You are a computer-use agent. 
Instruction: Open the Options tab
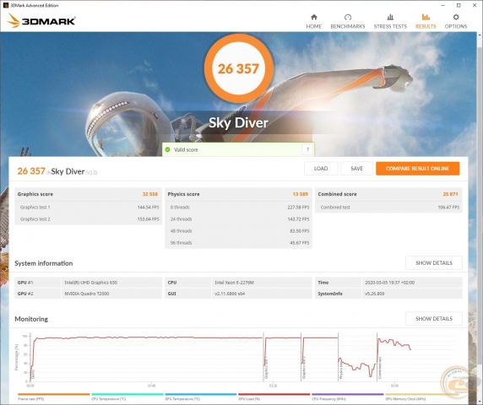click(x=456, y=22)
